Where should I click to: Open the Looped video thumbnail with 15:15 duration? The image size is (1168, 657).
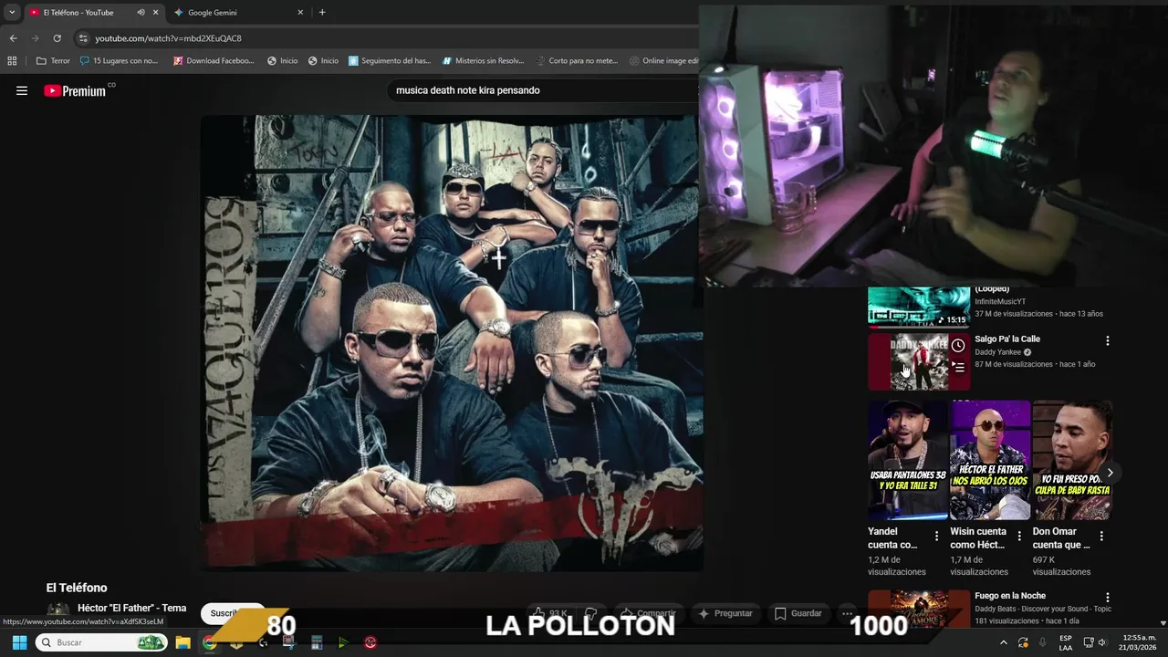click(x=919, y=306)
